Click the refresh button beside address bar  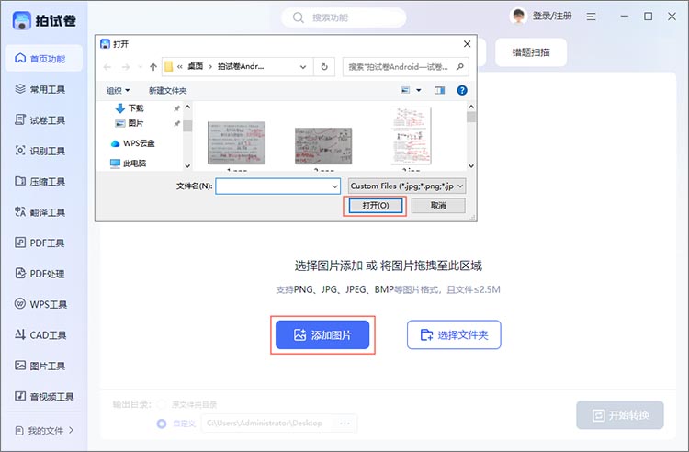(x=324, y=67)
